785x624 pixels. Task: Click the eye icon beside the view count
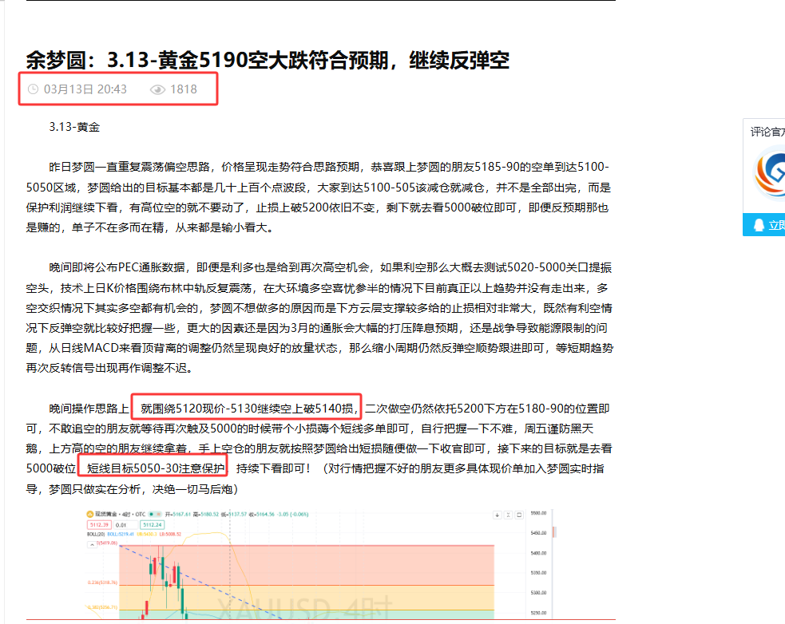tap(157, 89)
